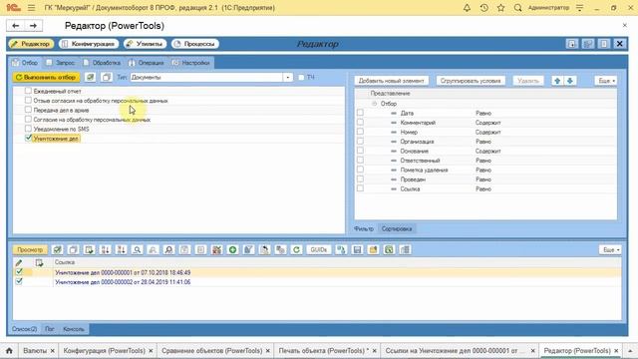Click the magnifier search icon in results toolbar
638x359 pixels.
138,249
